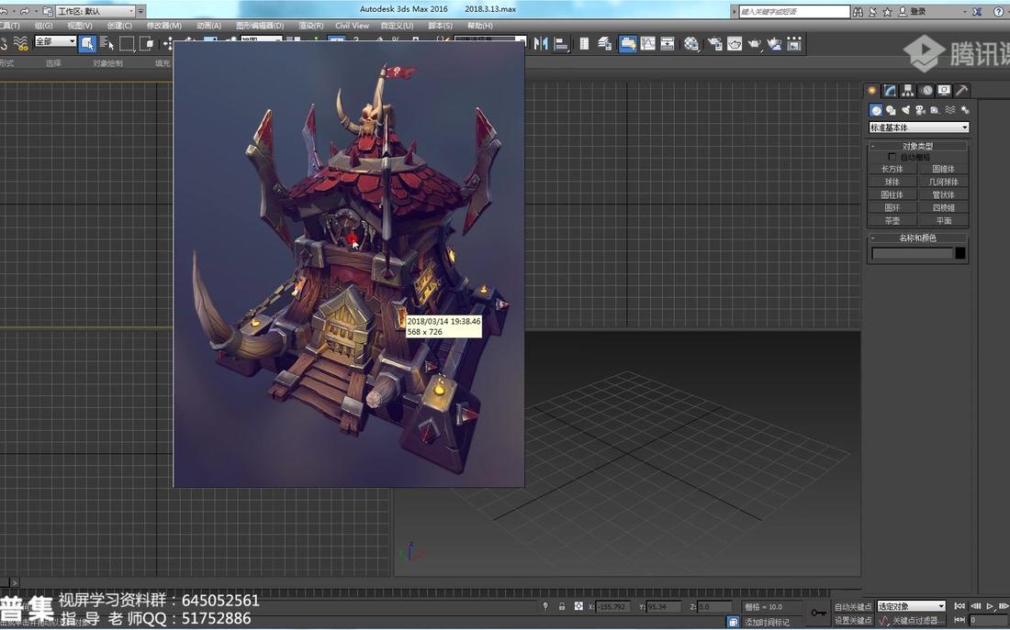Click the 茶壶 teapot creation button
Screen dimensions: 1010x630
click(892, 220)
